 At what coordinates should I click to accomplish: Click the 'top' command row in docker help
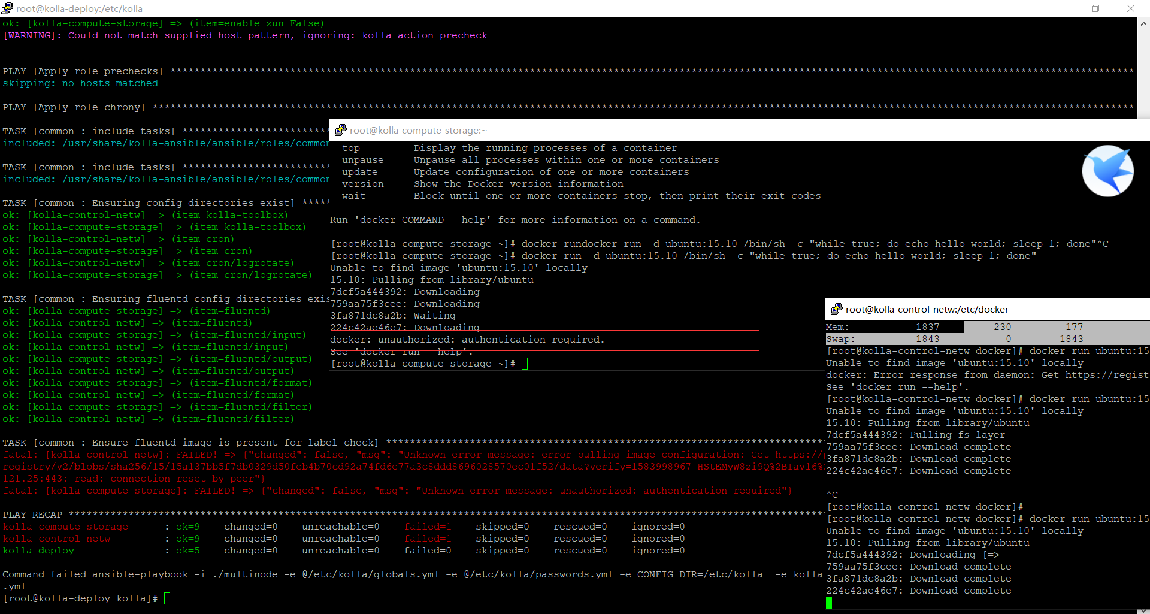pos(509,148)
